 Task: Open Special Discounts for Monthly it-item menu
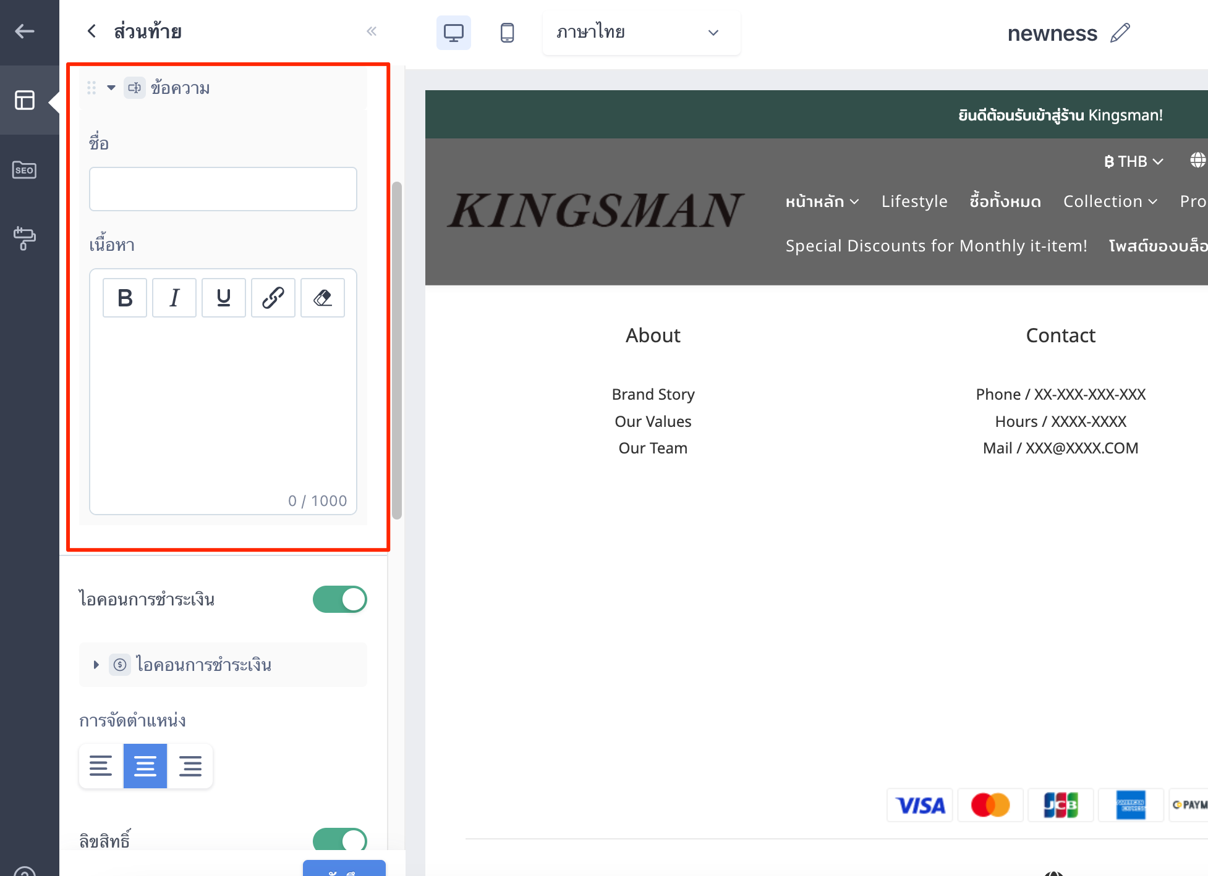tap(936, 246)
